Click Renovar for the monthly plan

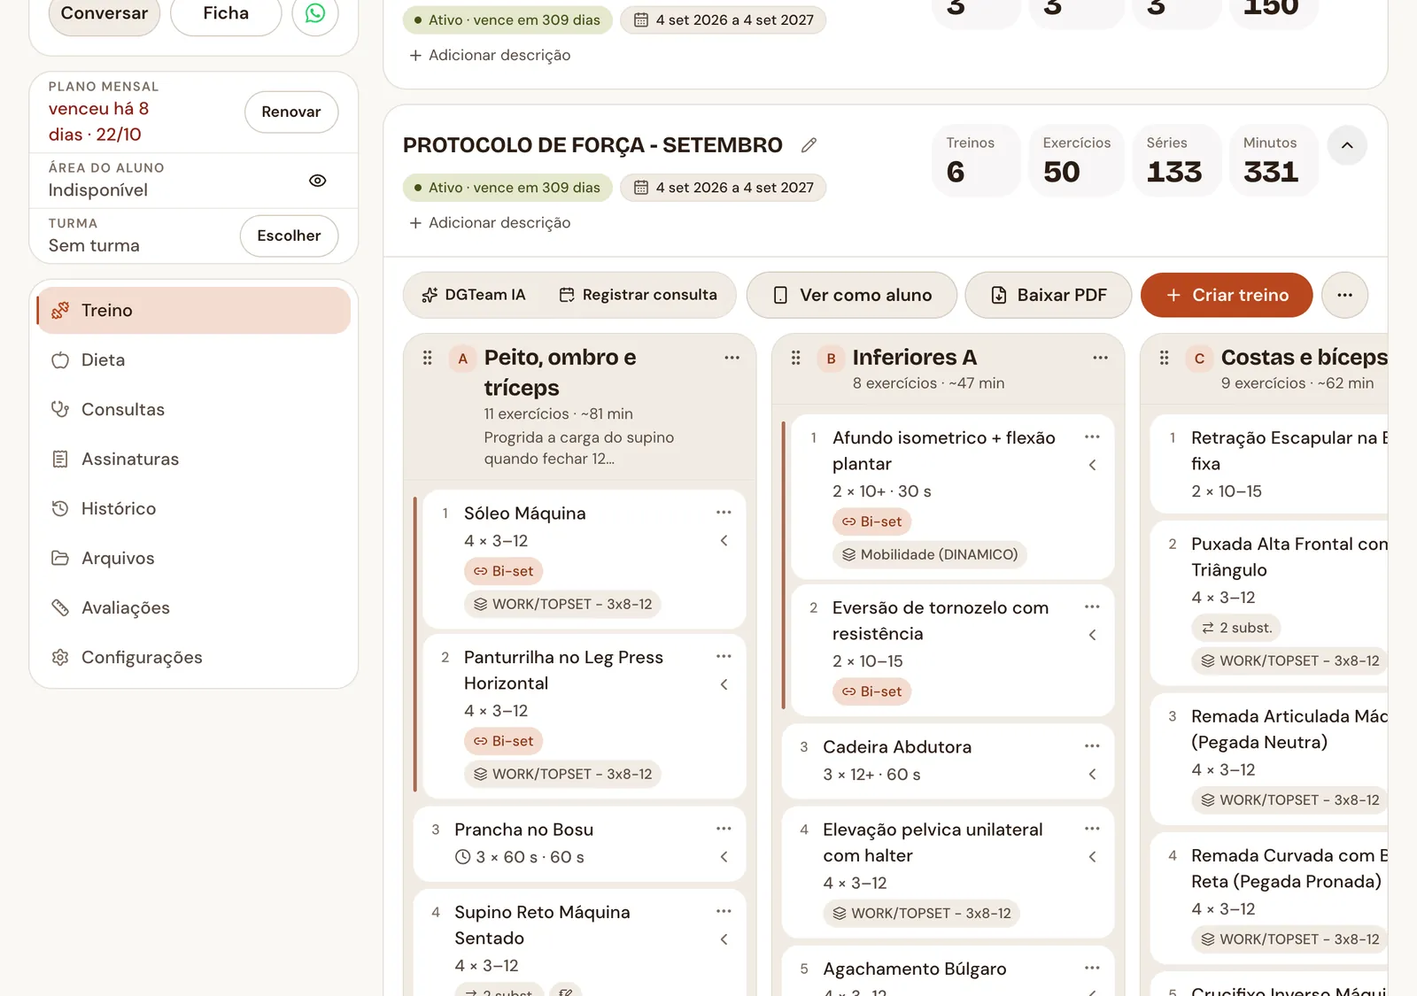tap(291, 112)
